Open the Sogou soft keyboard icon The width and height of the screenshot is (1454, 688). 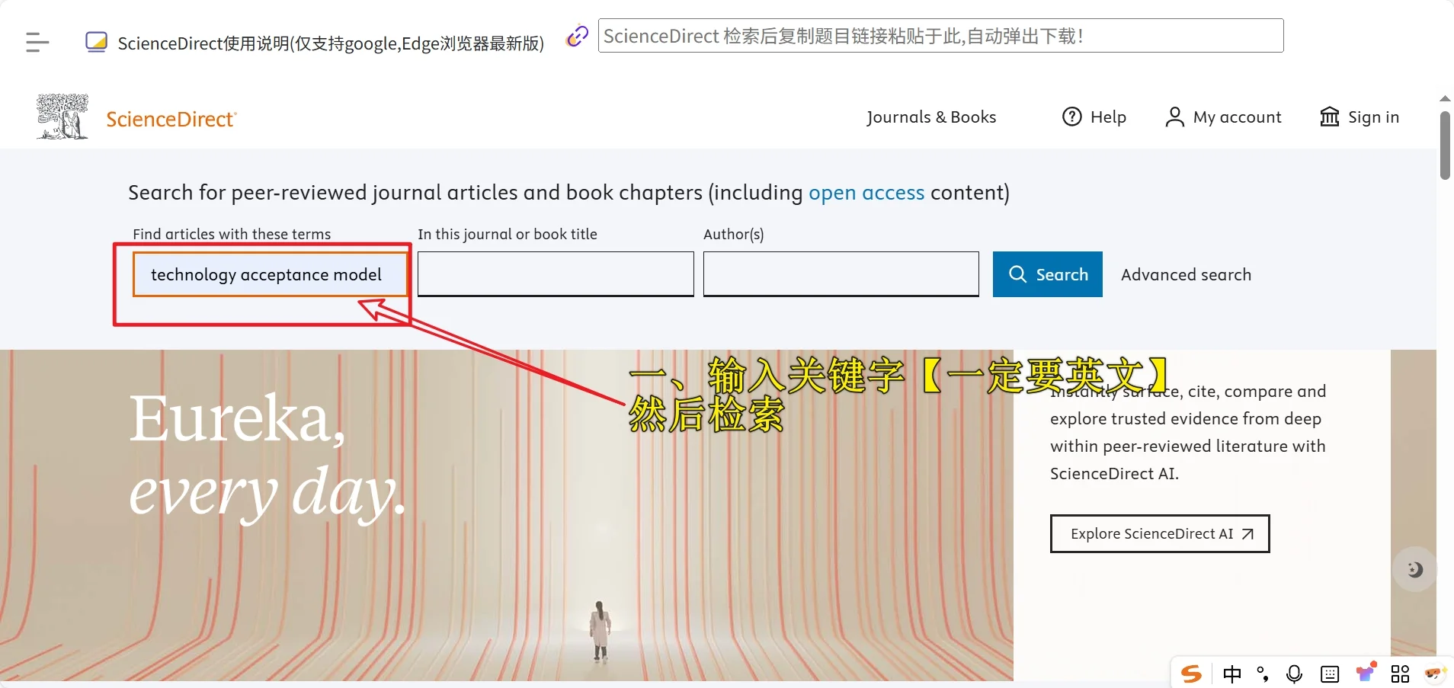pyautogui.click(x=1330, y=674)
